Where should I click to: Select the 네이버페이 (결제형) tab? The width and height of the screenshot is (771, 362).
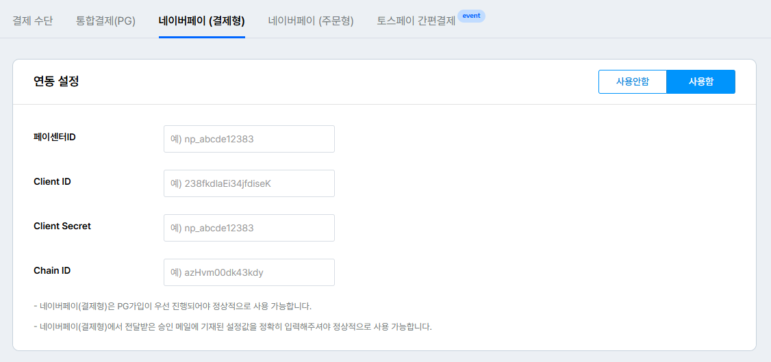click(x=201, y=21)
